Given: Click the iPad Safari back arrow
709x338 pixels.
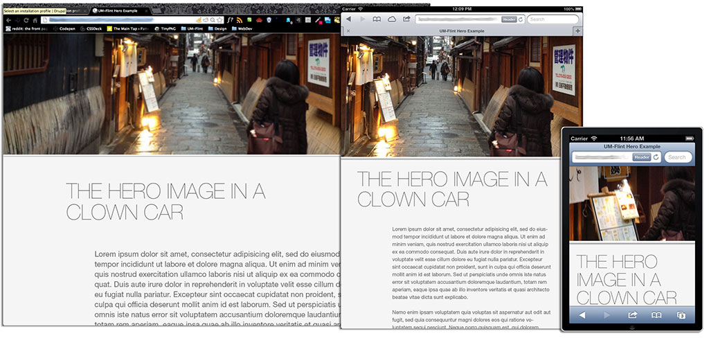Looking at the screenshot, I should (x=348, y=19).
